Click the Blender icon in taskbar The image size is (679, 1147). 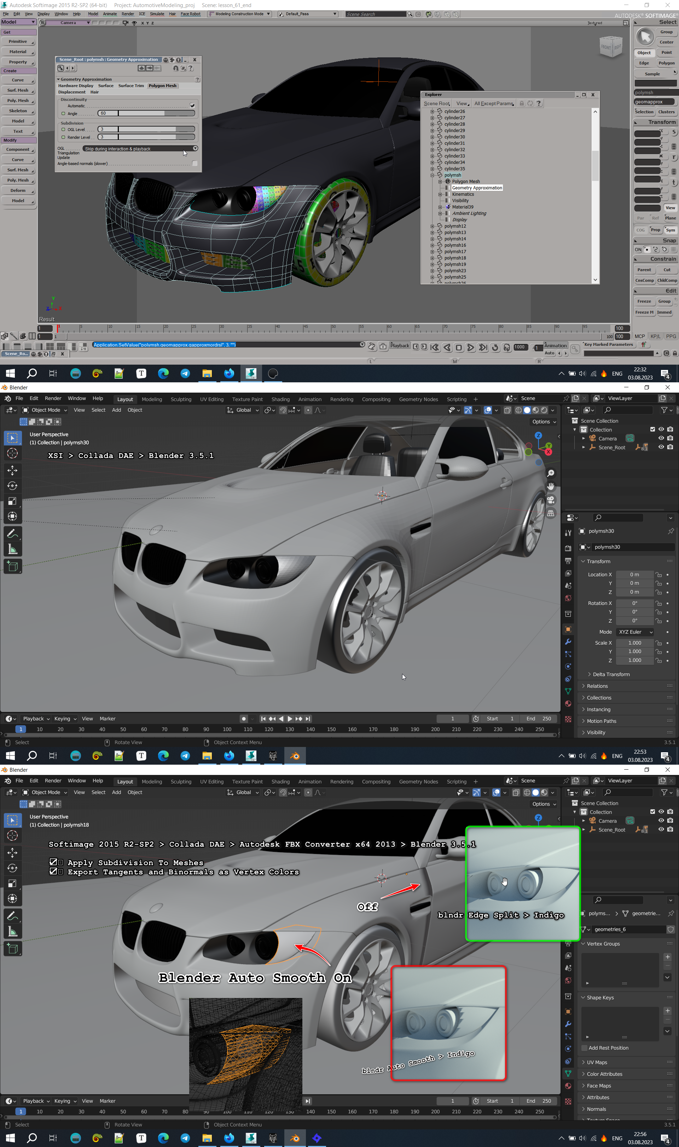[x=295, y=755]
